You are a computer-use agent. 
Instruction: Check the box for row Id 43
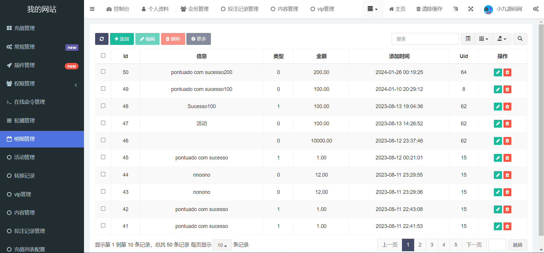(x=103, y=191)
